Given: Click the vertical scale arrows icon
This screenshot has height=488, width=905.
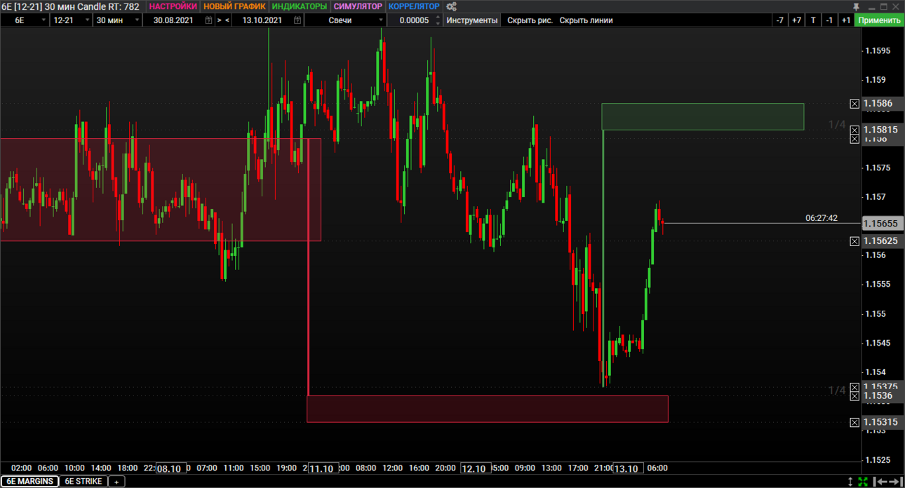Looking at the screenshot, I should pos(850,482).
